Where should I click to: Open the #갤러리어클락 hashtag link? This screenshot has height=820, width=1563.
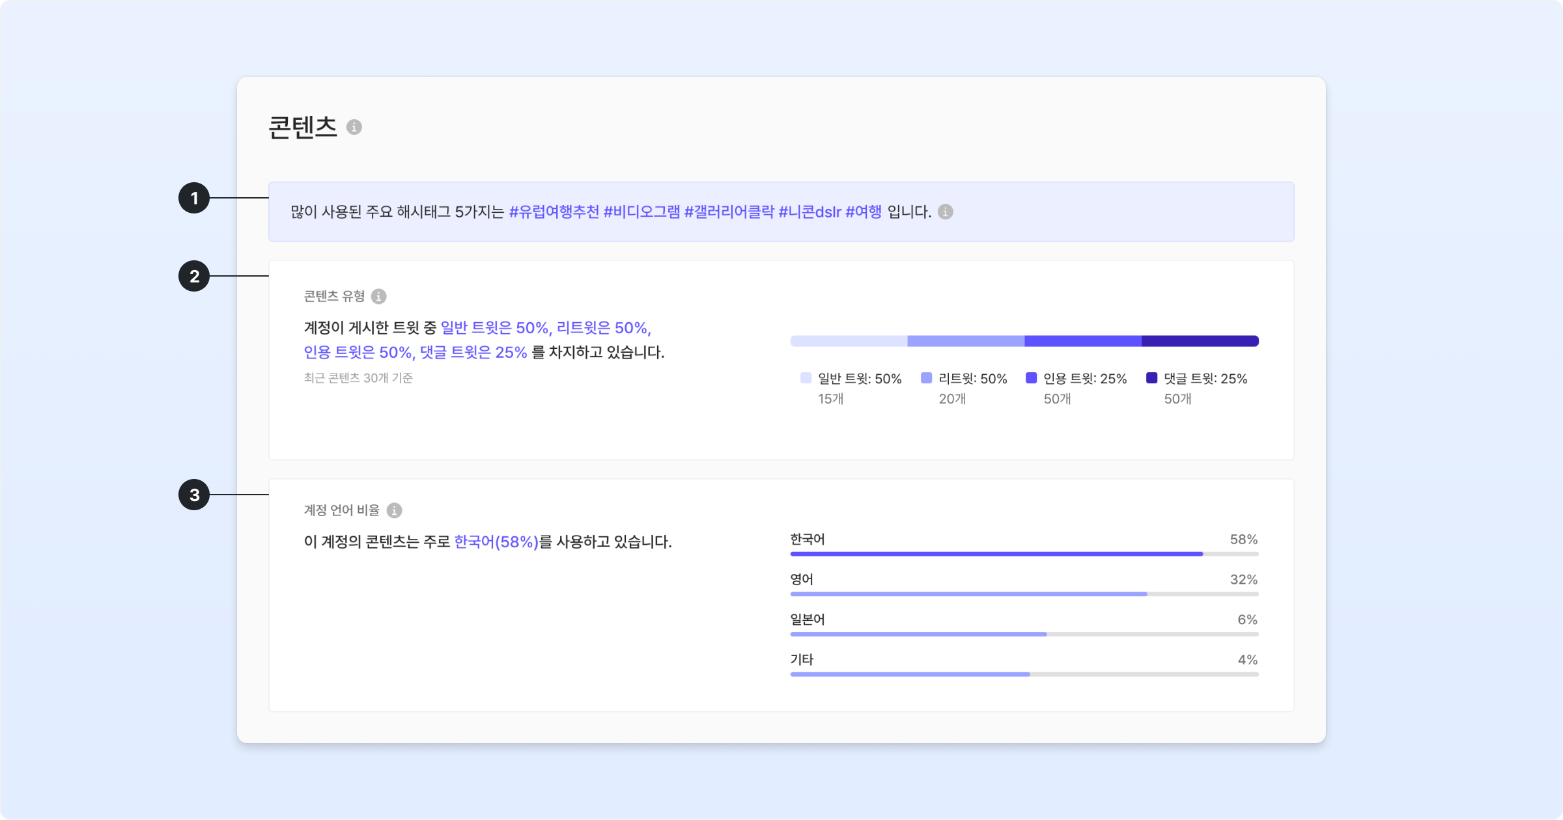[x=729, y=212]
